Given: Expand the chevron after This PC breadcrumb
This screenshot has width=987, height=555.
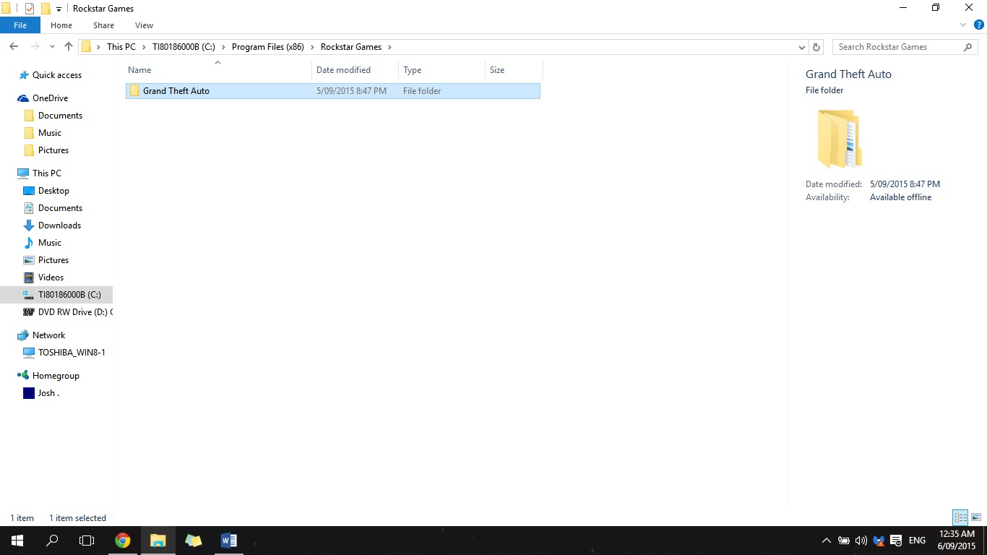Looking at the screenshot, I should click(x=143, y=47).
